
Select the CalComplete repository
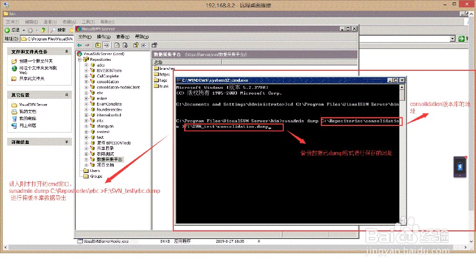click(x=108, y=76)
